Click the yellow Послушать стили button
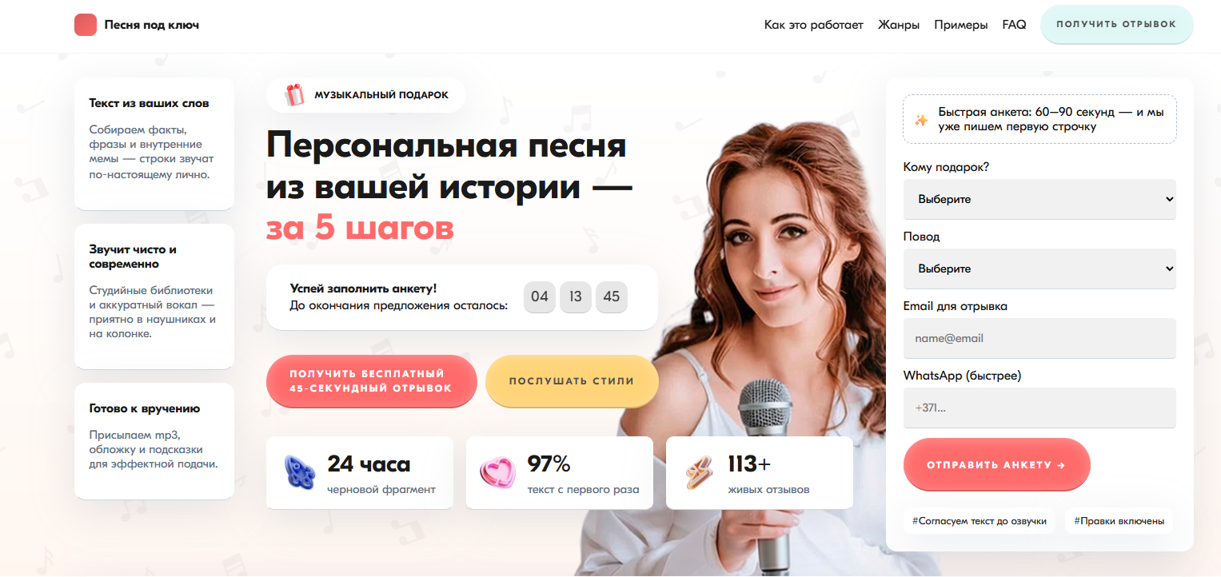The image size is (1221, 577). [x=572, y=381]
